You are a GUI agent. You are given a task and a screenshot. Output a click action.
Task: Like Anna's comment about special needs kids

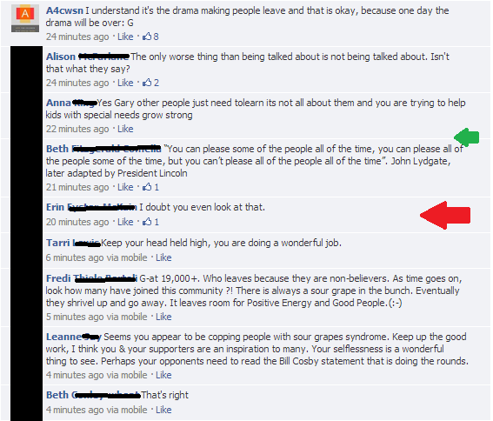[125, 129]
